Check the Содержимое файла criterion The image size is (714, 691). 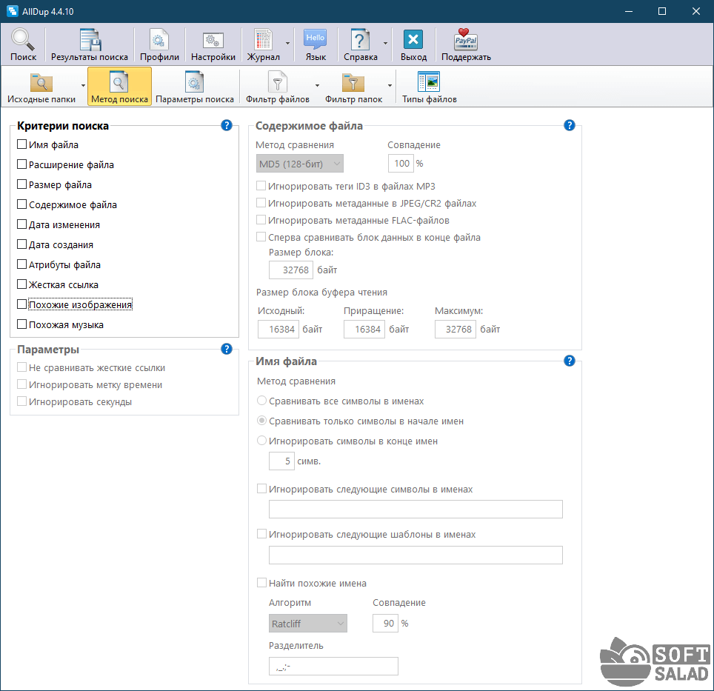click(22, 205)
